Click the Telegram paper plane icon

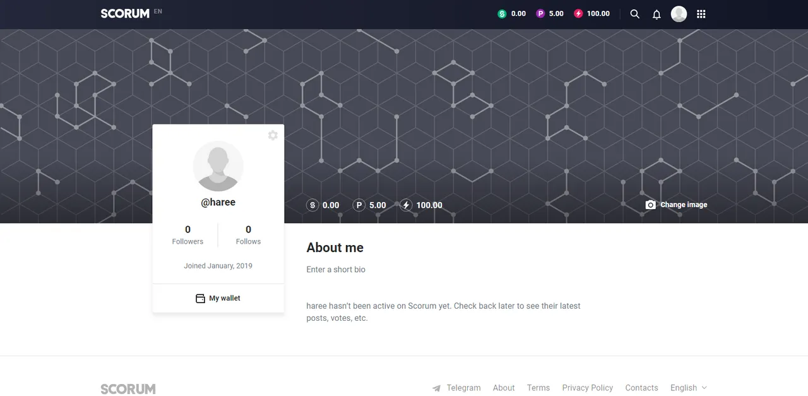[x=436, y=388]
